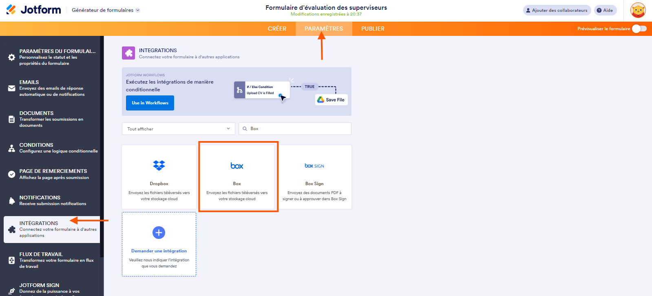Toggle Prévisualiser le formulaire switch

639,29
